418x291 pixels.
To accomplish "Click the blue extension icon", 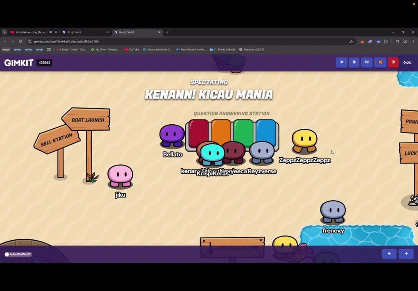I will tap(378, 42).
